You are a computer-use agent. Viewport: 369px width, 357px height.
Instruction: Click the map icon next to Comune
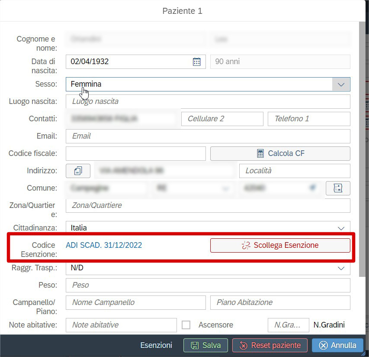[338, 188]
